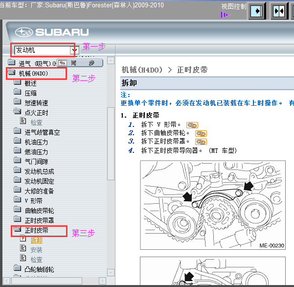The height and width of the screenshot is (287, 294).
Task: Click folder icon beside 气门间隙
Action: point(18,160)
